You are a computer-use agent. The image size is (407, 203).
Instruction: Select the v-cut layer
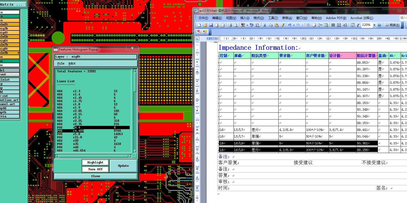[10, 96]
